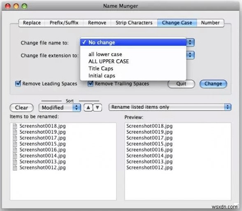Click file icon beside Screenshot0016.jpg

15,150
